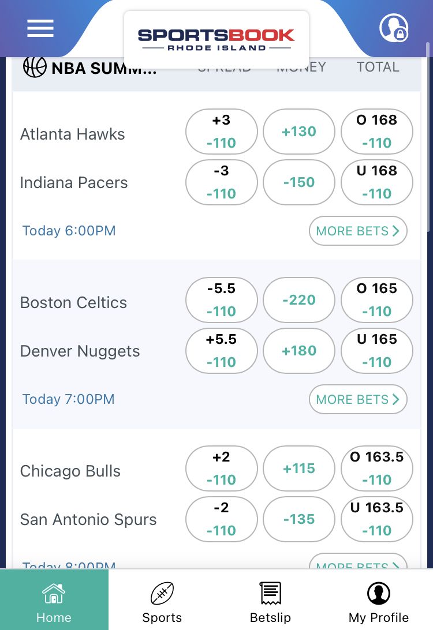The width and height of the screenshot is (433, 630).
Task: Pick Chicago Bulls +115 moneyline
Action: point(299,468)
